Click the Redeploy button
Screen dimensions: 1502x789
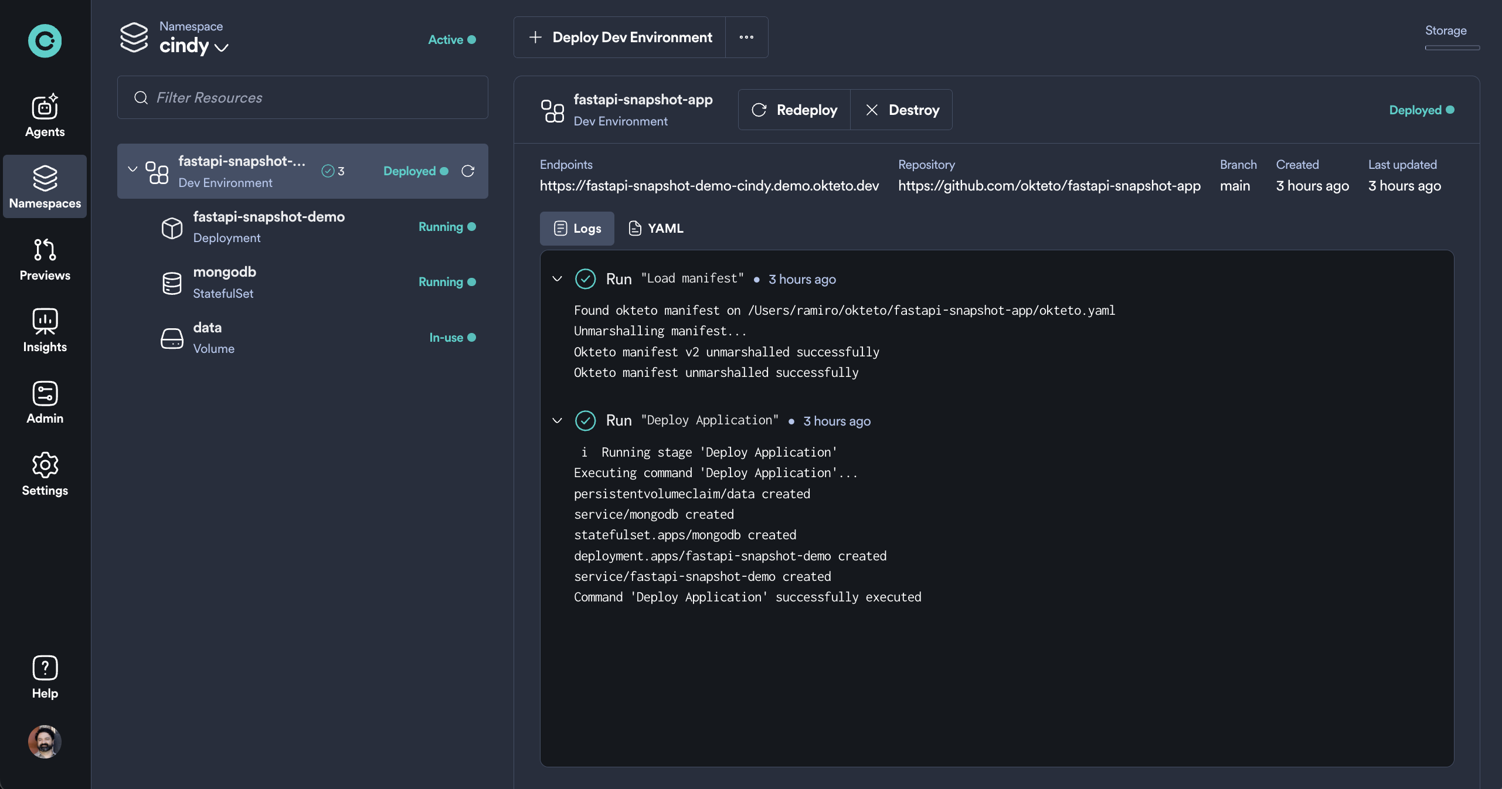tap(793, 110)
